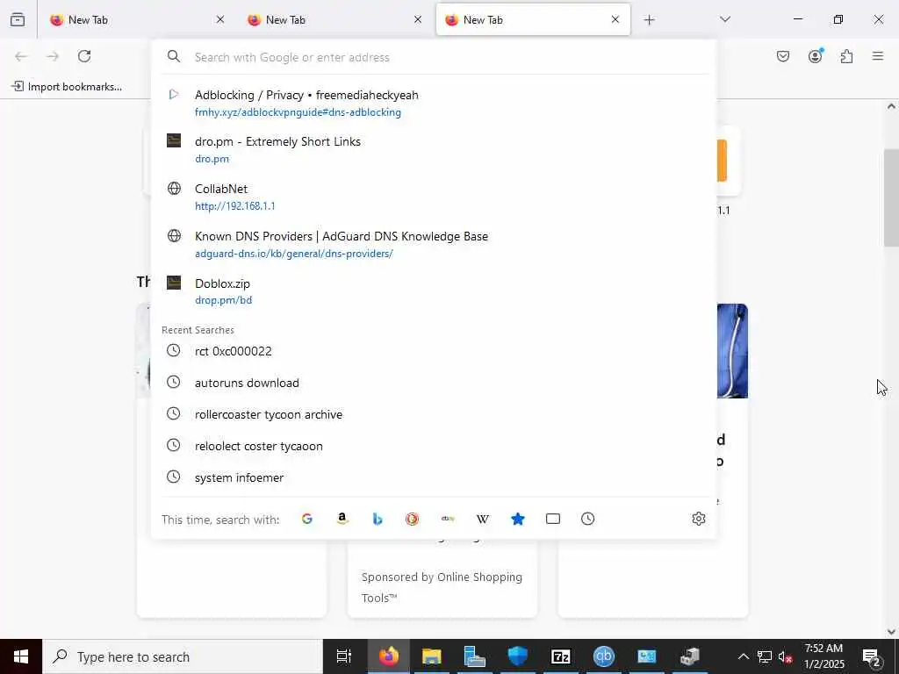
Task: Reload the current page
Action: [84, 56]
